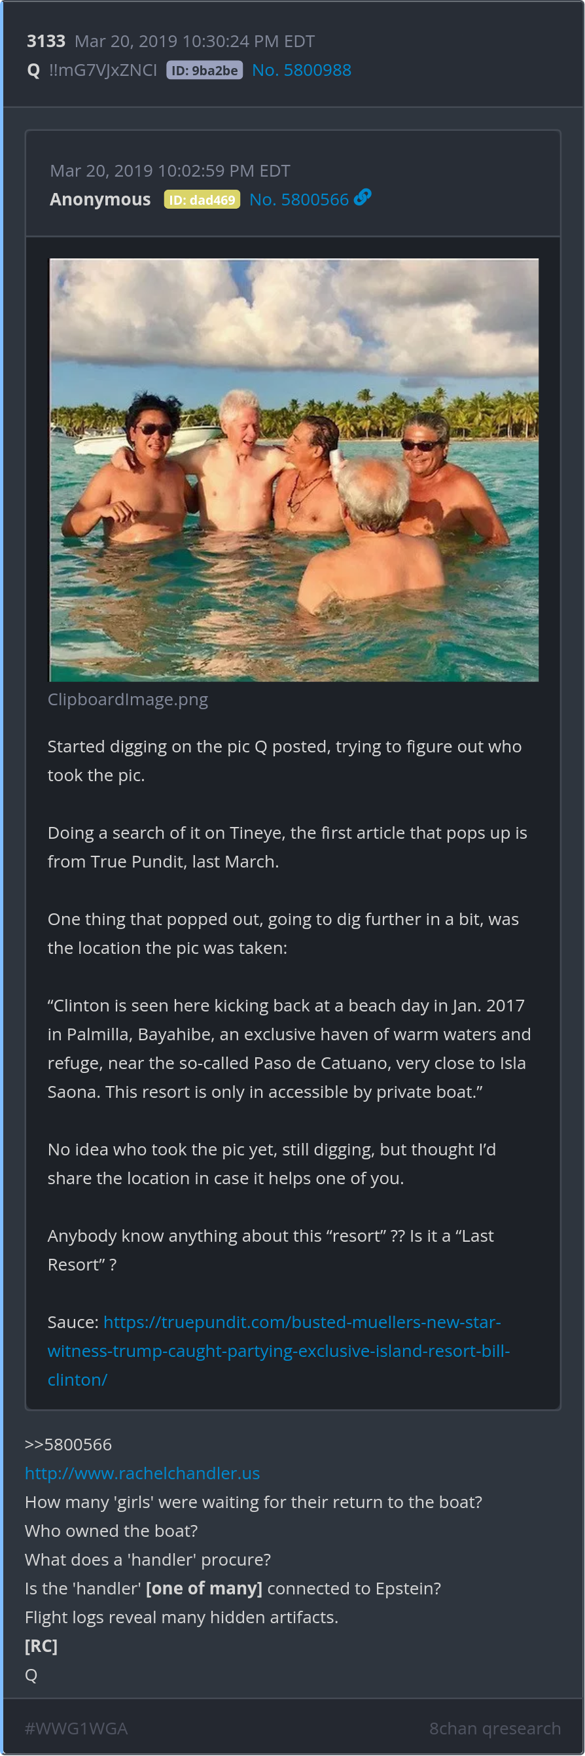Open the beach photo thumbnail
The height and width of the screenshot is (1756, 585).
tap(294, 470)
